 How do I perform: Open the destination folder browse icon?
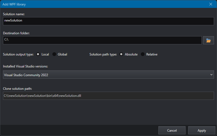(208, 40)
